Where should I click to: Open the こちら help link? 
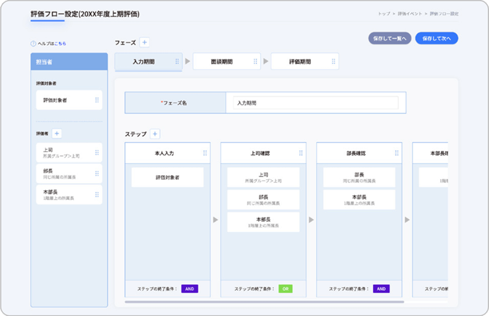click(60, 44)
